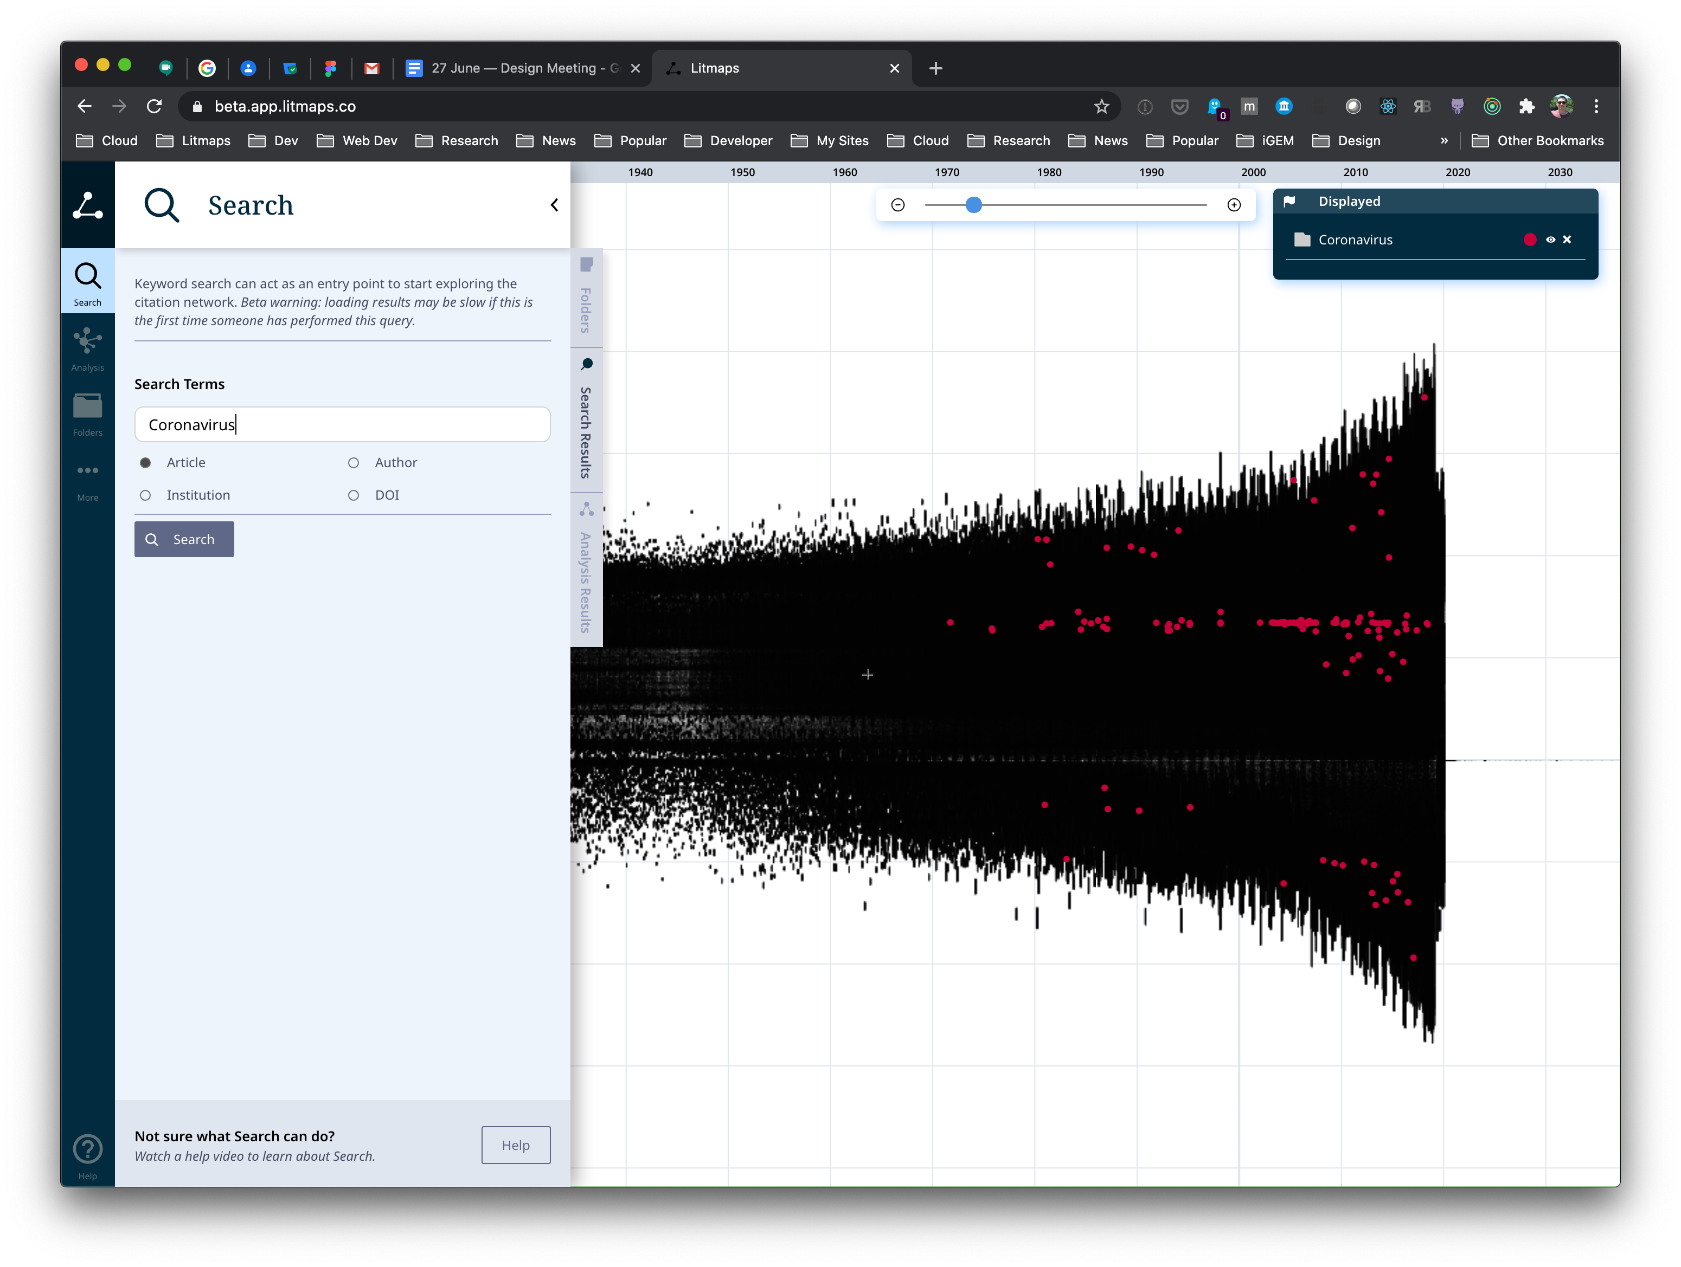Toggle Coronavirus visibility eye icon

point(1550,240)
